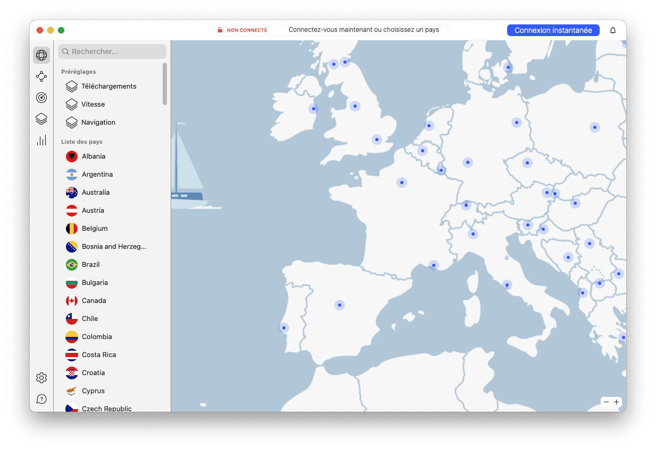Choose Australia from the country list

coord(96,192)
